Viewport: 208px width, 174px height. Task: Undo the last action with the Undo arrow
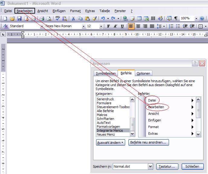[x=103, y=18]
